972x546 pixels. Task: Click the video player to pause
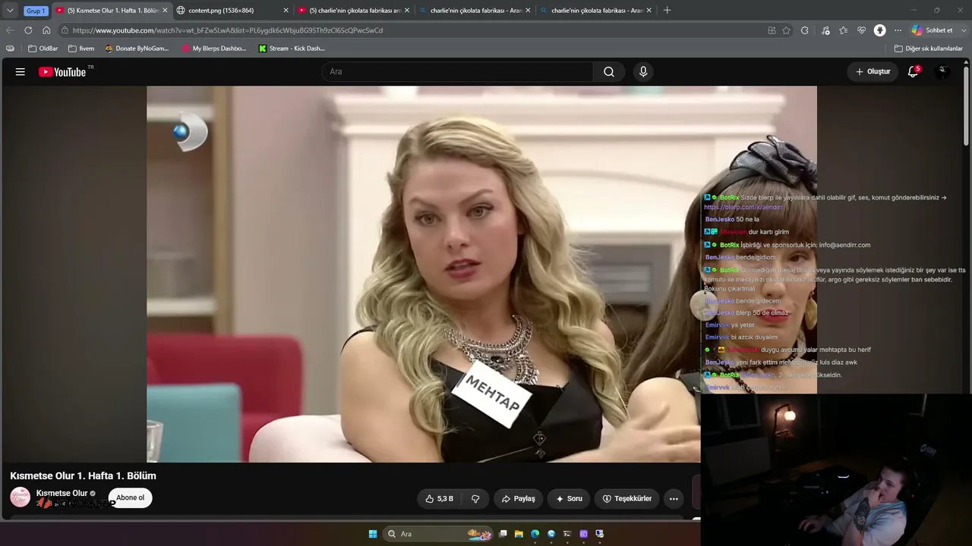tap(423, 274)
